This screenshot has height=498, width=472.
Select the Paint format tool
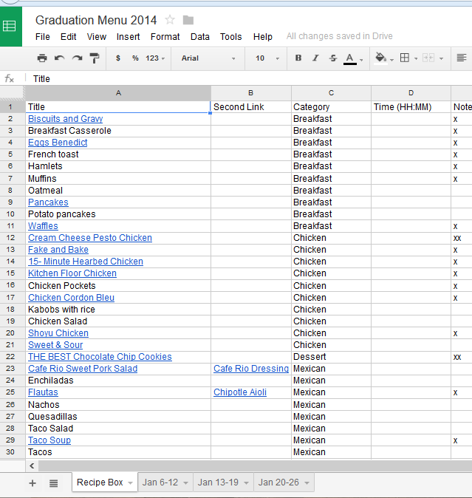[x=95, y=58]
